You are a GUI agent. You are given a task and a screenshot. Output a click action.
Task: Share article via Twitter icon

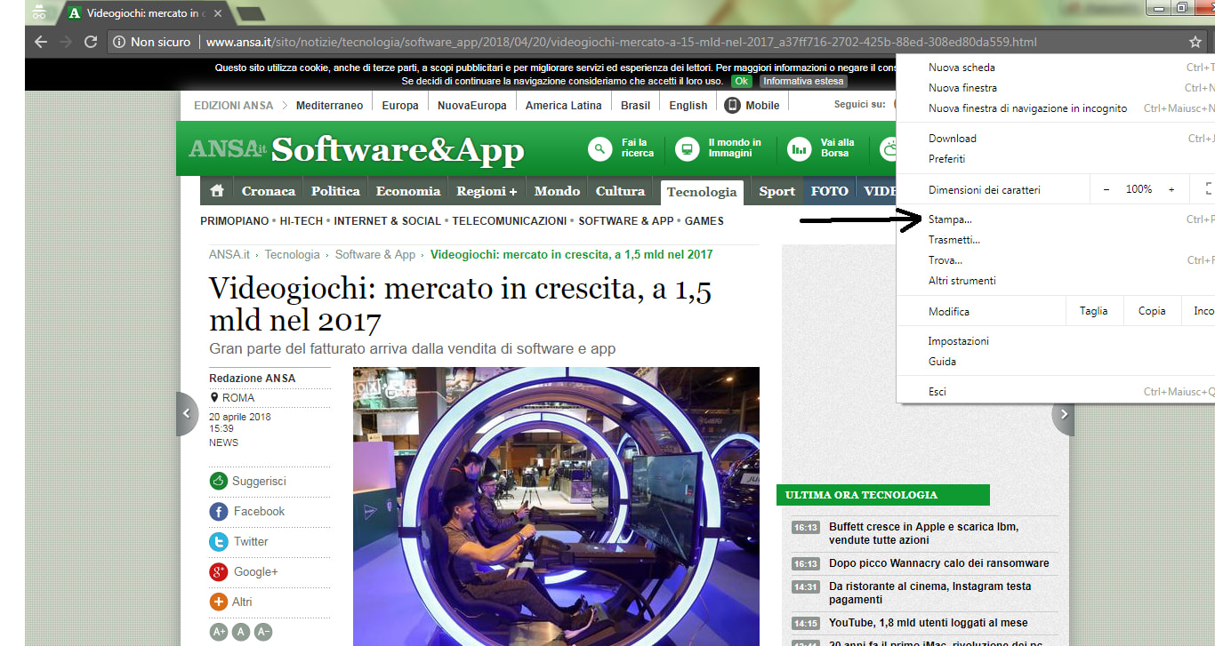pyautogui.click(x=219, y=541)
